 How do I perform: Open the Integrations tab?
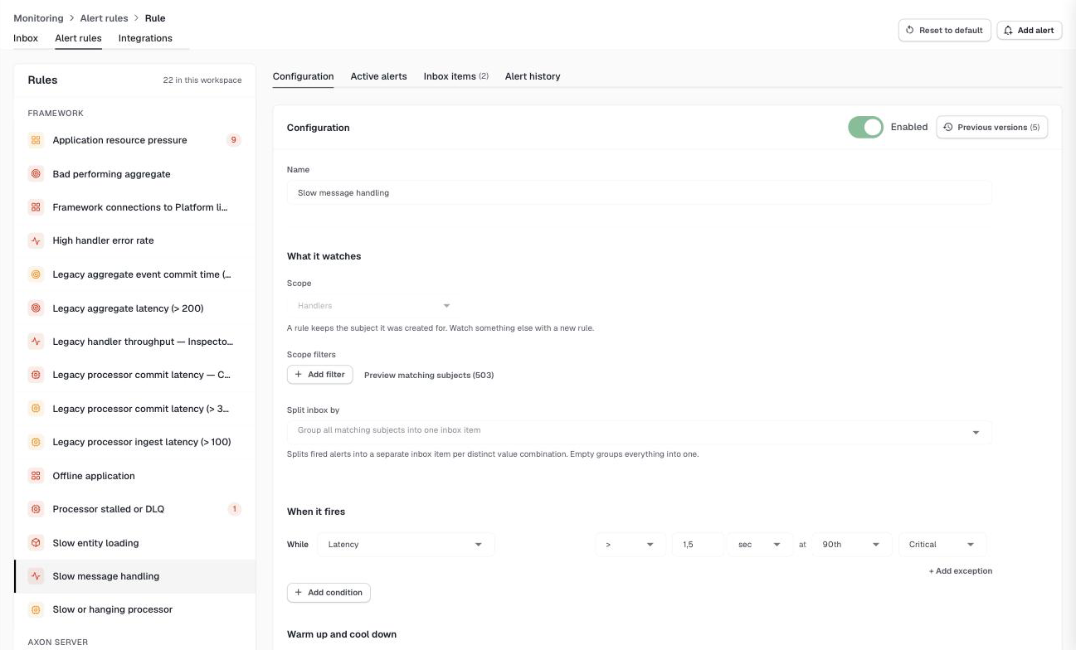click(145, 38)
